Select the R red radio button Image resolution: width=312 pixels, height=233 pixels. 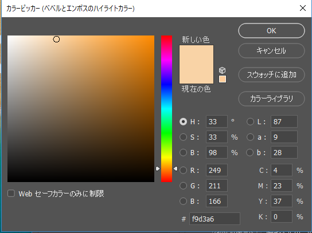click(x=184, y=170)
